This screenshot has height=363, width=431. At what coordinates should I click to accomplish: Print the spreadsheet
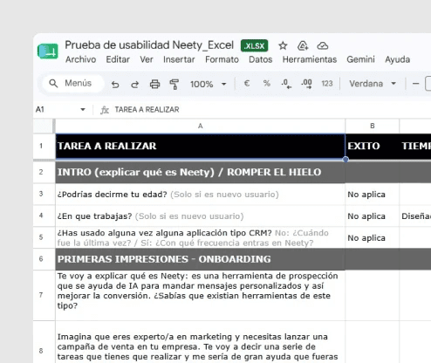tap(154, 85)
